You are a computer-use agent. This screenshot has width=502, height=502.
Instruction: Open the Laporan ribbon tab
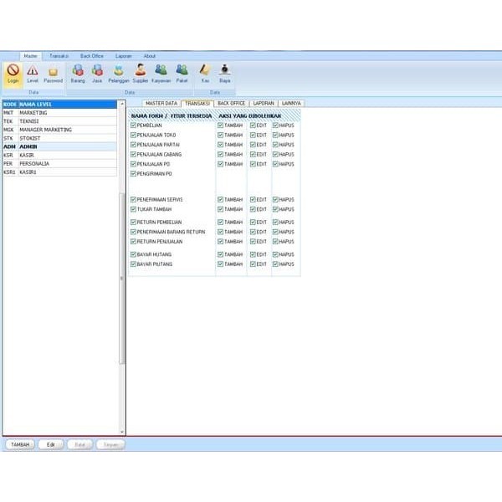pyautogui.click(x=123, y=56)
